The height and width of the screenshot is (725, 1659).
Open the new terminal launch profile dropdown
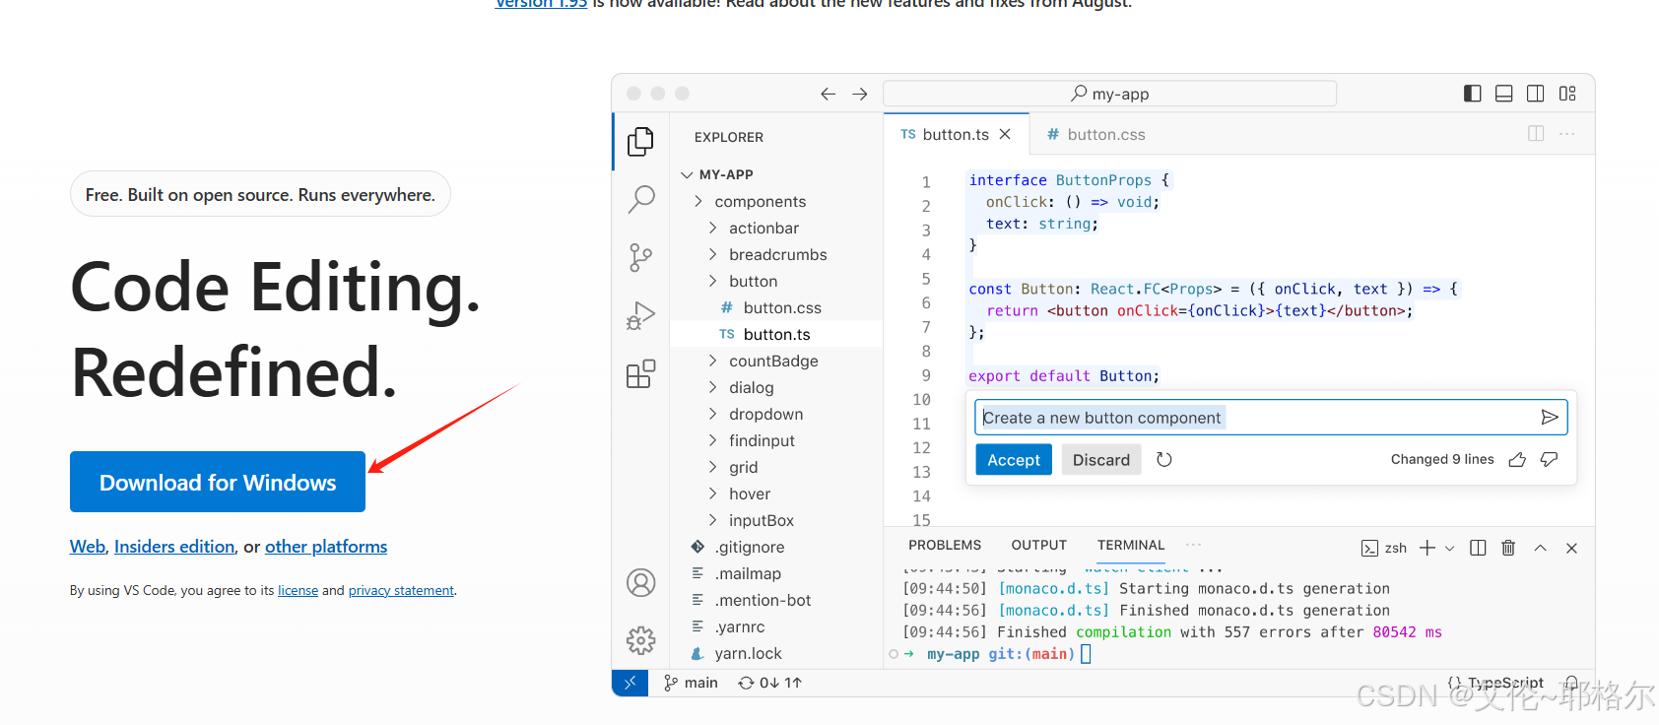click(x=1449, y=549)
